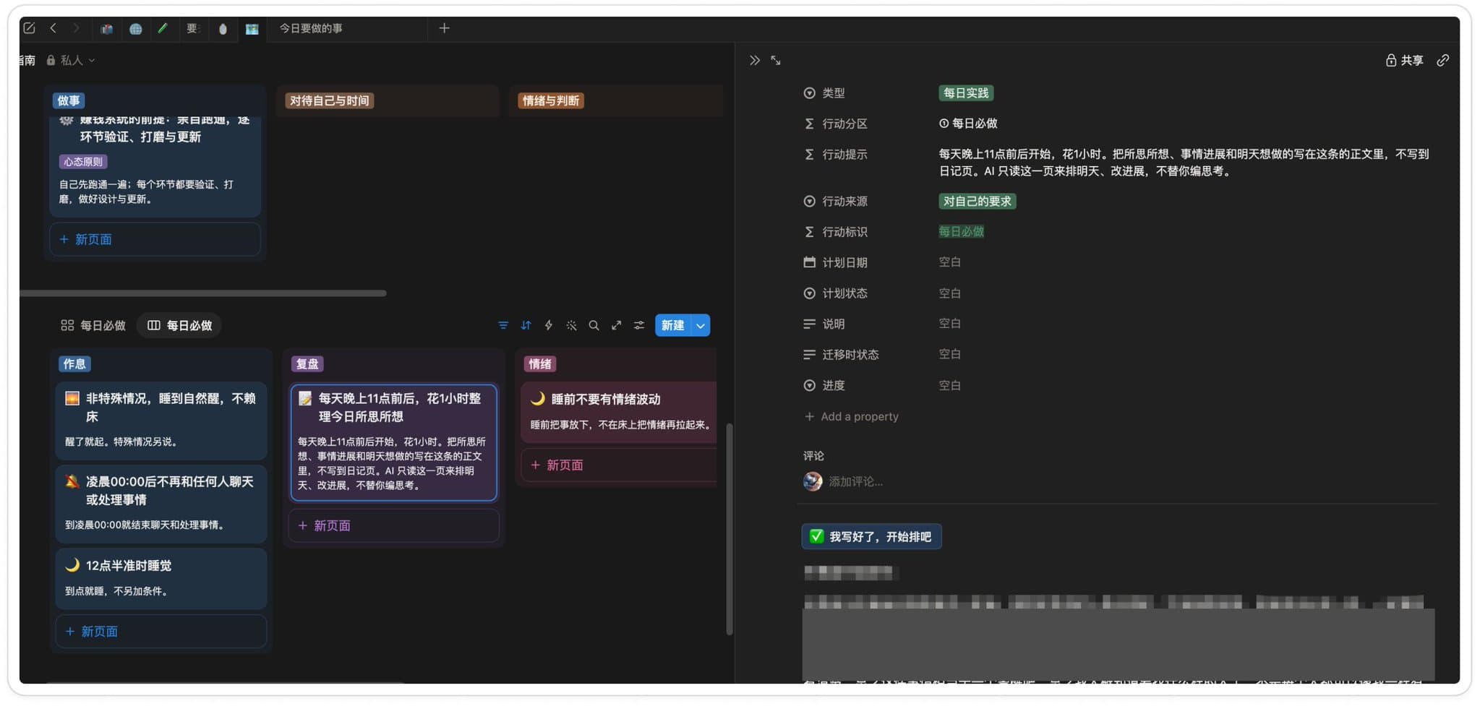1480x706 pixels.
Task: Click the 共享 share button
Action: (1404, 61)
